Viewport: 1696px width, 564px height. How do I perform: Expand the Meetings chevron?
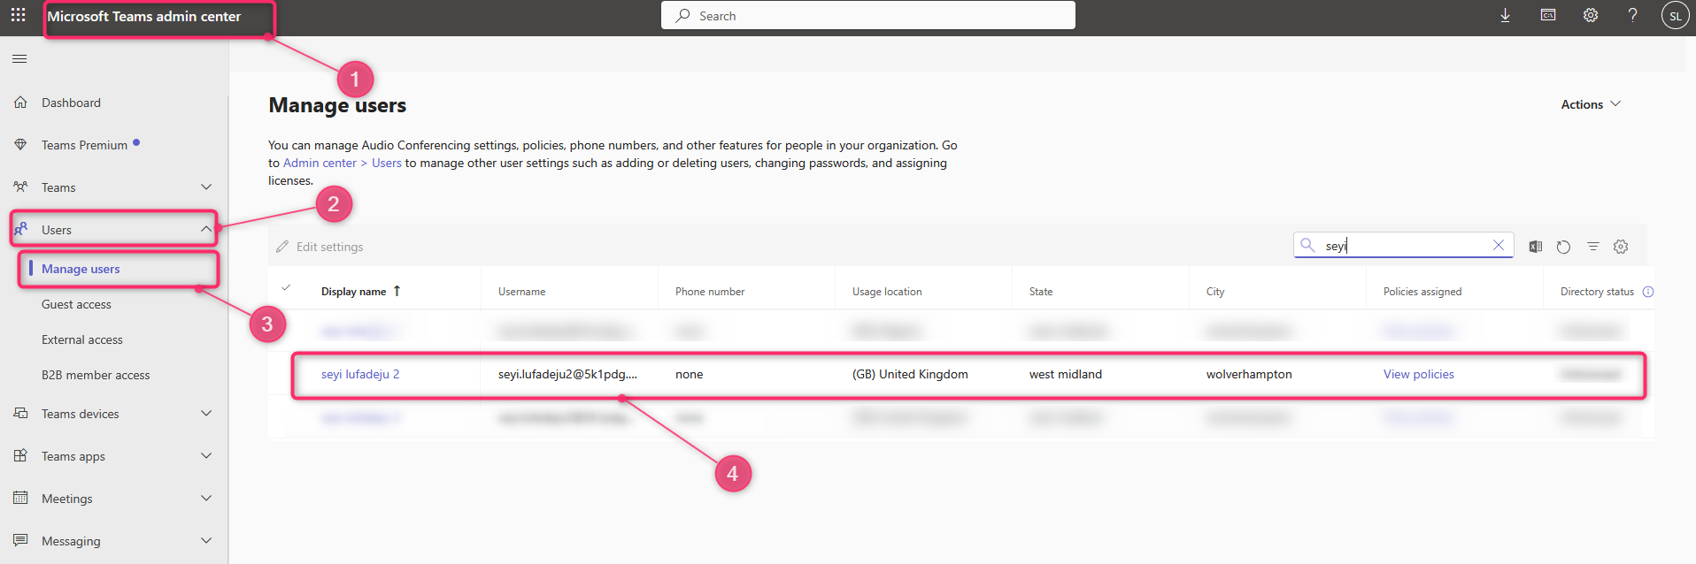click(206, 499)
